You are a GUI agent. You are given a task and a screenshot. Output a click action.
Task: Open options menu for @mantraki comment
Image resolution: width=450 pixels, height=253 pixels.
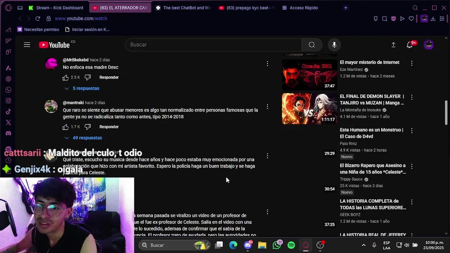click(268, 106)
